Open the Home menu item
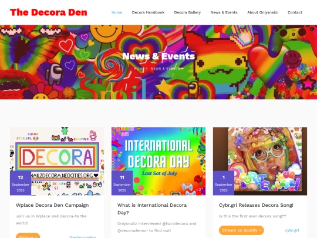 117,12
